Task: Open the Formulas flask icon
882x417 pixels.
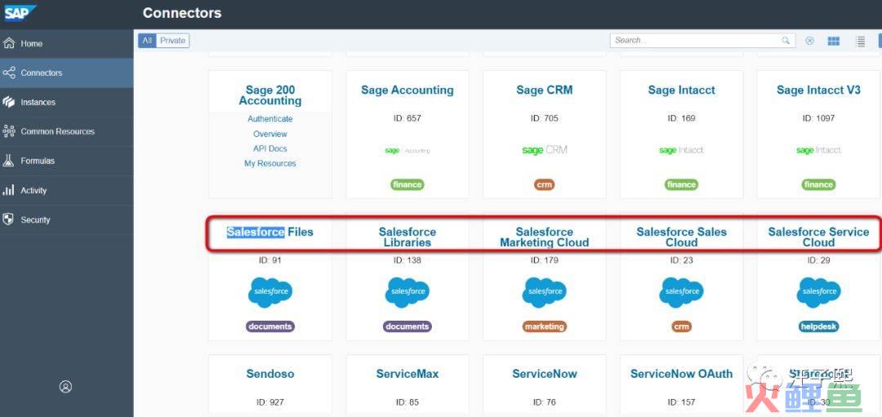Action: click(x=9, y=161)
